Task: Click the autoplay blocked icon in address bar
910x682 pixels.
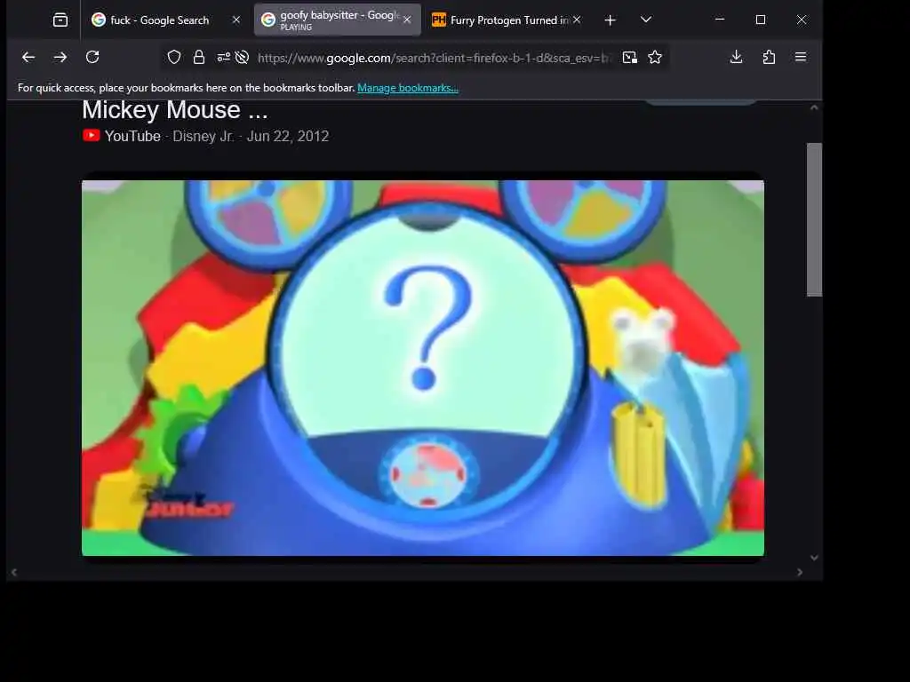Action: point(243,57)
